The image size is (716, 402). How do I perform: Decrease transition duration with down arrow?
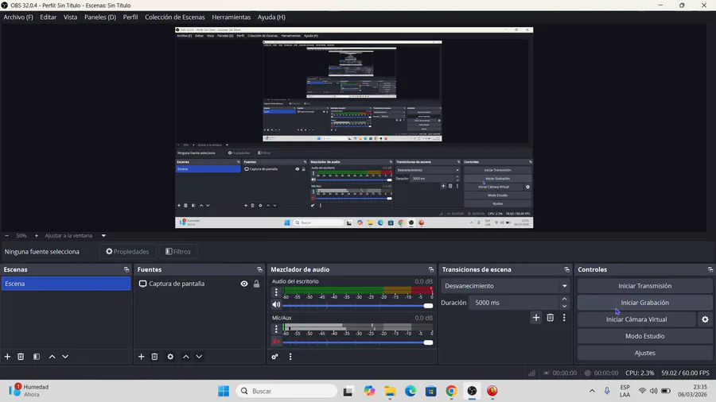(564, 307)
